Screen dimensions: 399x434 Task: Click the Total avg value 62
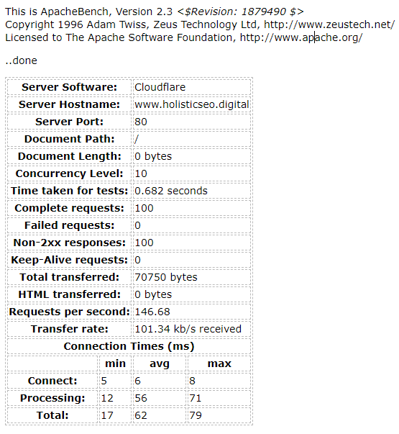point(141,415)
